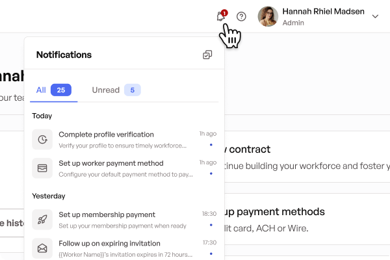Click unread dot on worker payment notification

(x=211, y=173)
